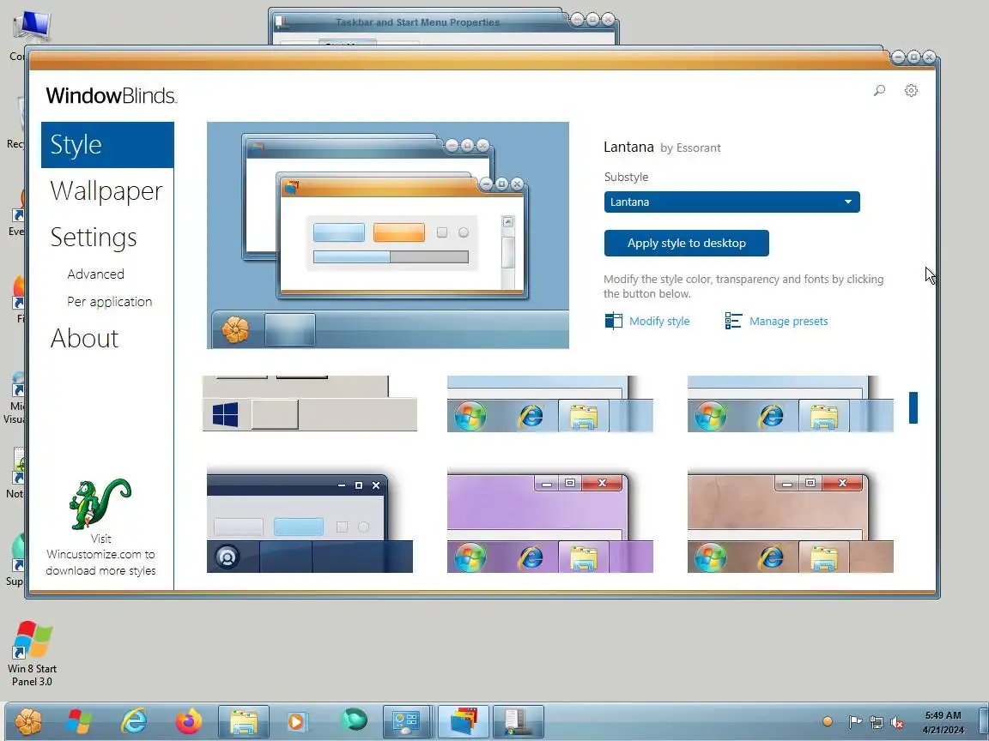
Task: Click Apply style to desktop
Action: pos(686,244)
